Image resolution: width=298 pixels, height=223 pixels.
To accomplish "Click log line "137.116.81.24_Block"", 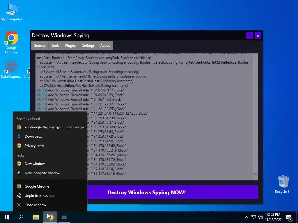I will [106, 169].
